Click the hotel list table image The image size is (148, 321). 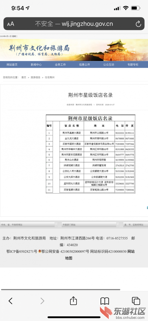tap(90, 154)
